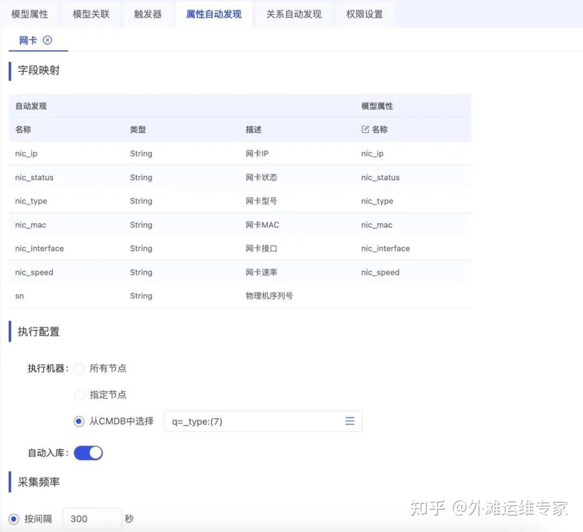Switch to the 关系自动发现 tab

click(294, 15)
